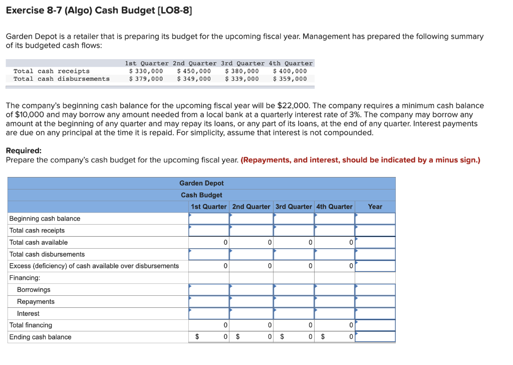The image size is (513, 365).
Task: Click 4th Quarter Total cash disbursements input
Action: [334, 254]
